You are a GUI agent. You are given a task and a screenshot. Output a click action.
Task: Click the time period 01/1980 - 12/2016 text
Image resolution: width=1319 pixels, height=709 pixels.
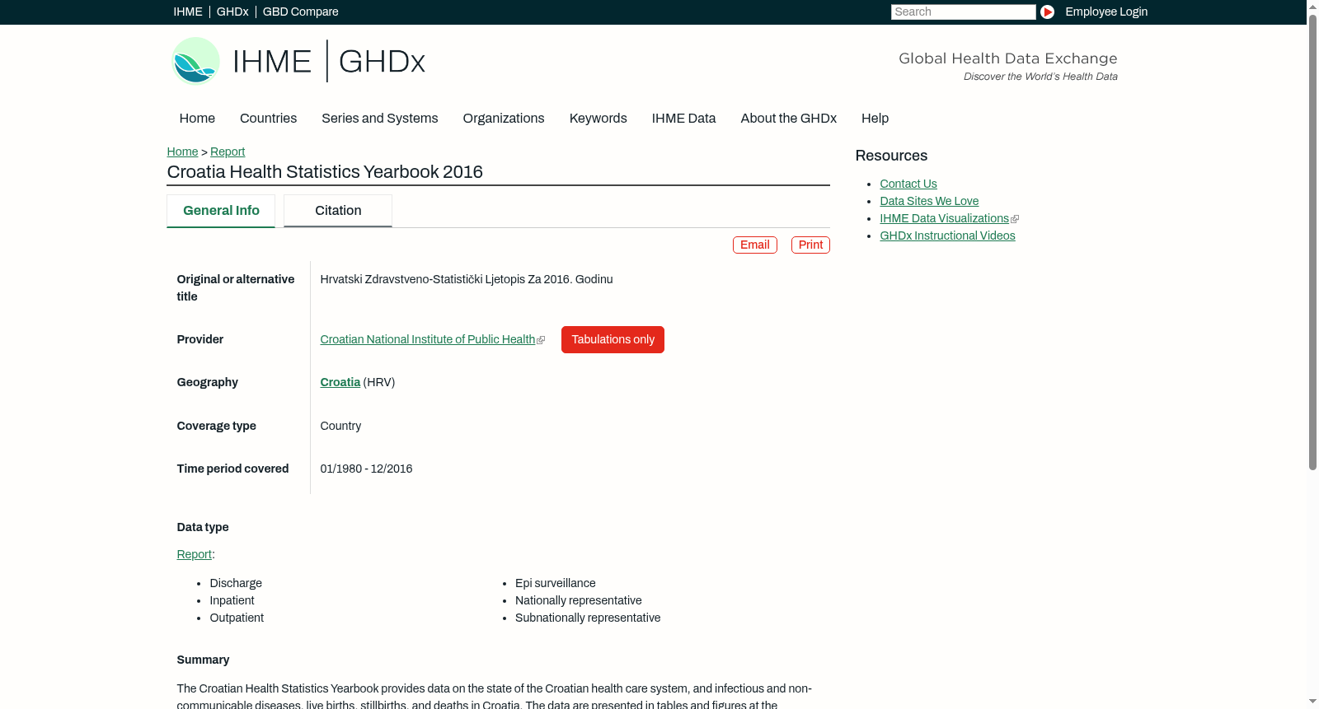pyautogui.click(x=366, y=469)
